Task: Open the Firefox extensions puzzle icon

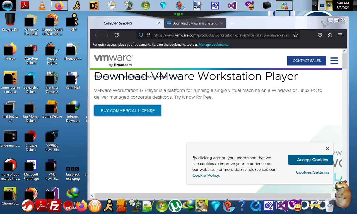Action: pyautogui.click(x=330, y=35)
